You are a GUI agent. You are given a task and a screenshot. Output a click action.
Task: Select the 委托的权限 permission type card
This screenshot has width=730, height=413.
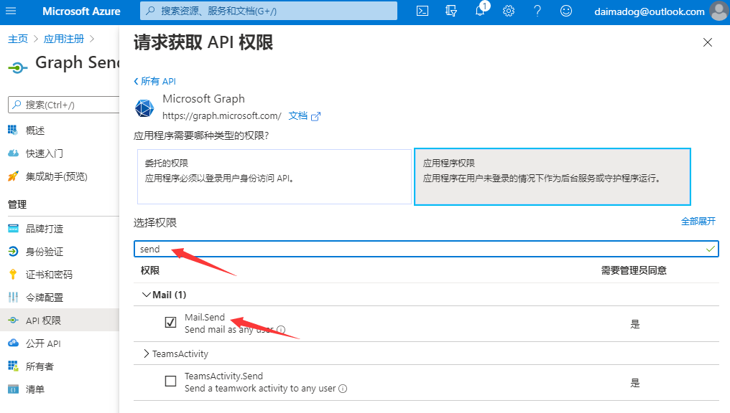tap(274, 176)
